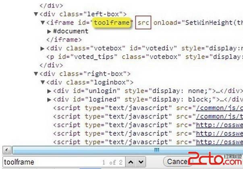Viewport: 243px width, 169px height.
Task: Expand the unlogin div node
Action: [49, 91]
